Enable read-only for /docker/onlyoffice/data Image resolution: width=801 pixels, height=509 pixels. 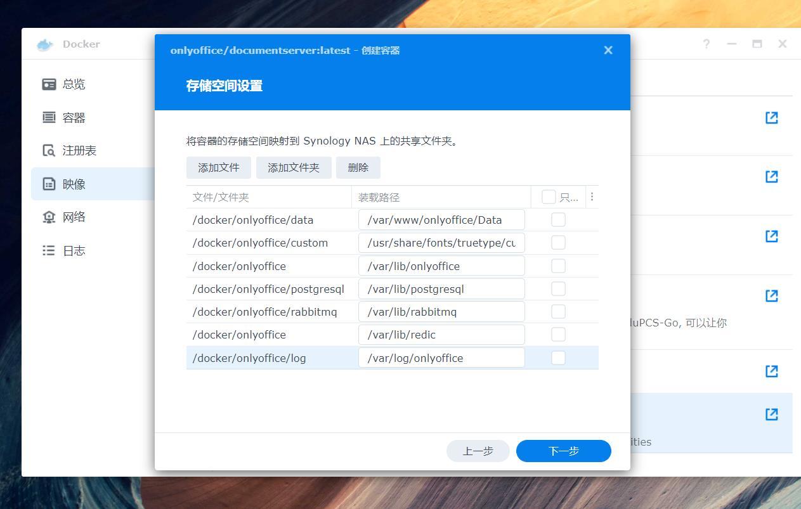tap(558, 219)
